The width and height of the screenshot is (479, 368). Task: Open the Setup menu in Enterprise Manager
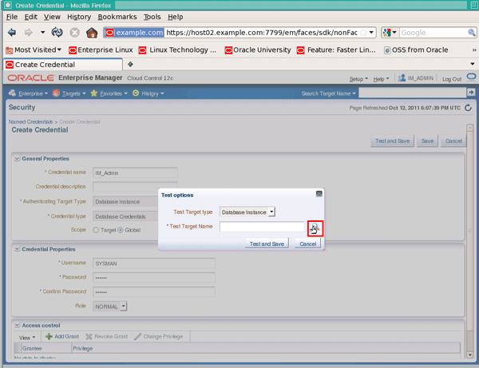click(358, 79)
